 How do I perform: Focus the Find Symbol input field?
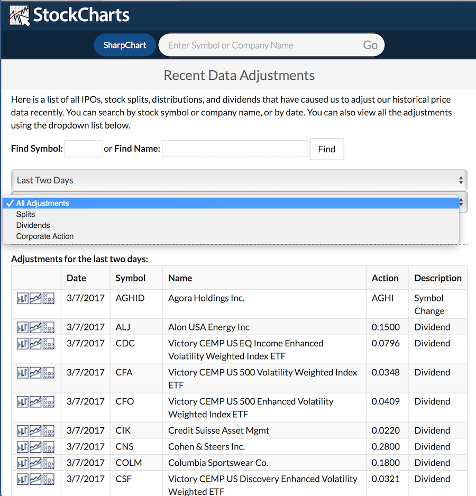point(83,149)
